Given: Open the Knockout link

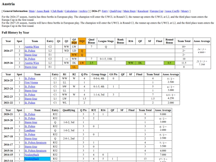Looking at the screenshot, I should point(143,11).
